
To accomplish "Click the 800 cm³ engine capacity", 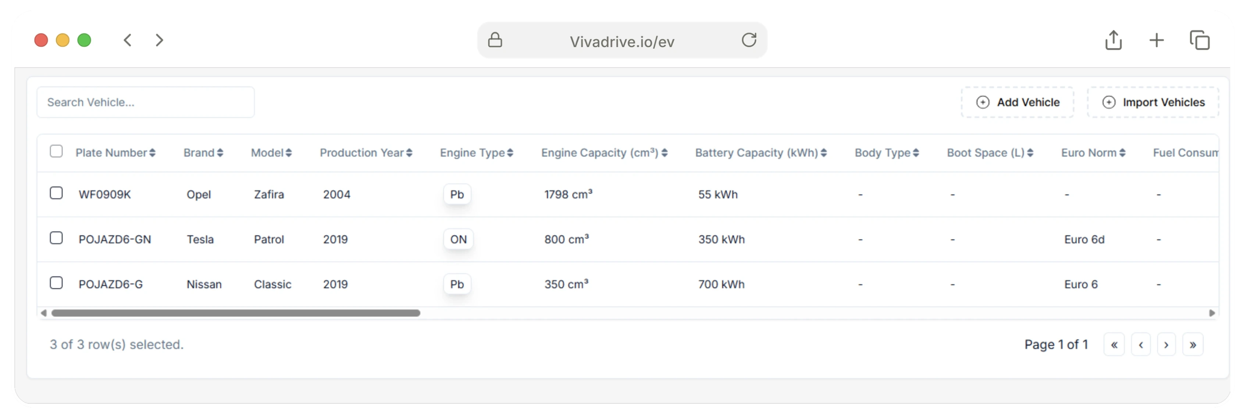I will [566, 239].
